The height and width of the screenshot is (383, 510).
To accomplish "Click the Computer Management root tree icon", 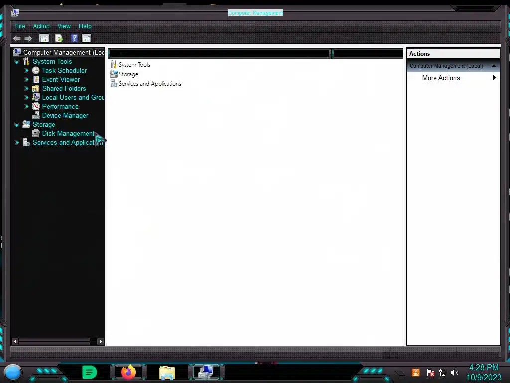I will coord(17,52).
